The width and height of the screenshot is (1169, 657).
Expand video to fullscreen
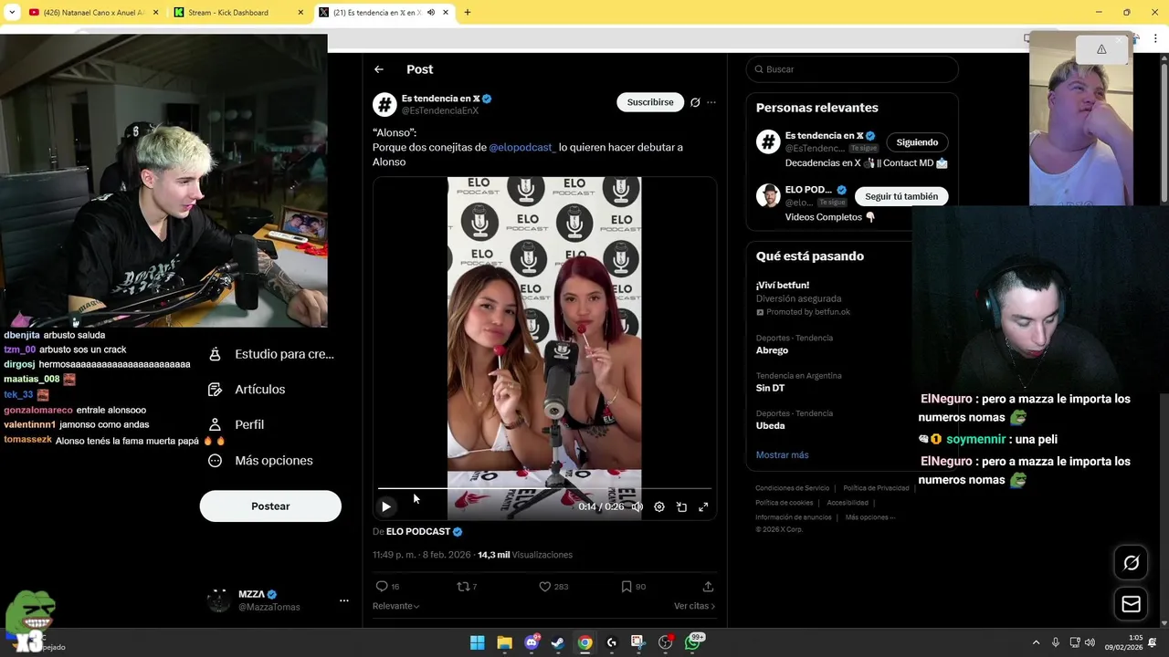pyautogui.click(x=703, y=506)
